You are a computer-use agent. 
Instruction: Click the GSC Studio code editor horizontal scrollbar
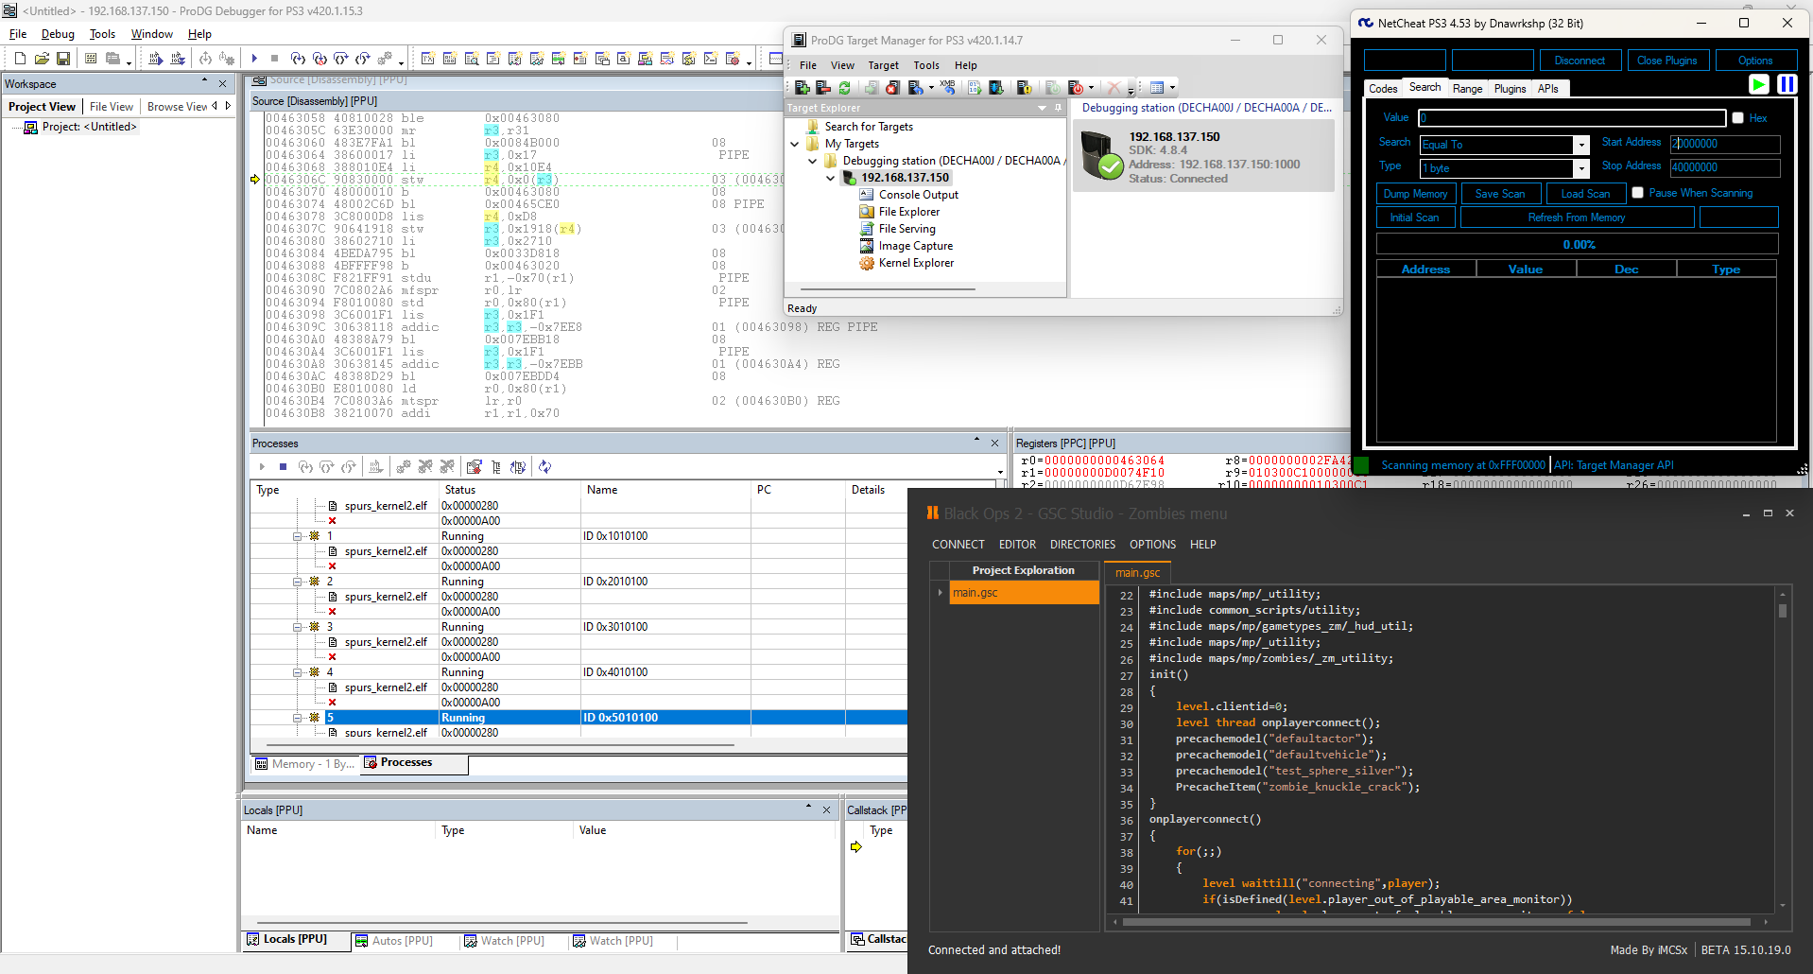click(1437, 922)
